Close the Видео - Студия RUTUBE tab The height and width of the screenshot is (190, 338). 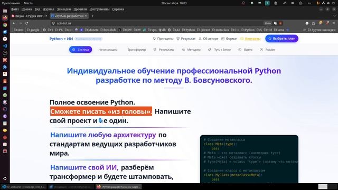tap(46, 16)
